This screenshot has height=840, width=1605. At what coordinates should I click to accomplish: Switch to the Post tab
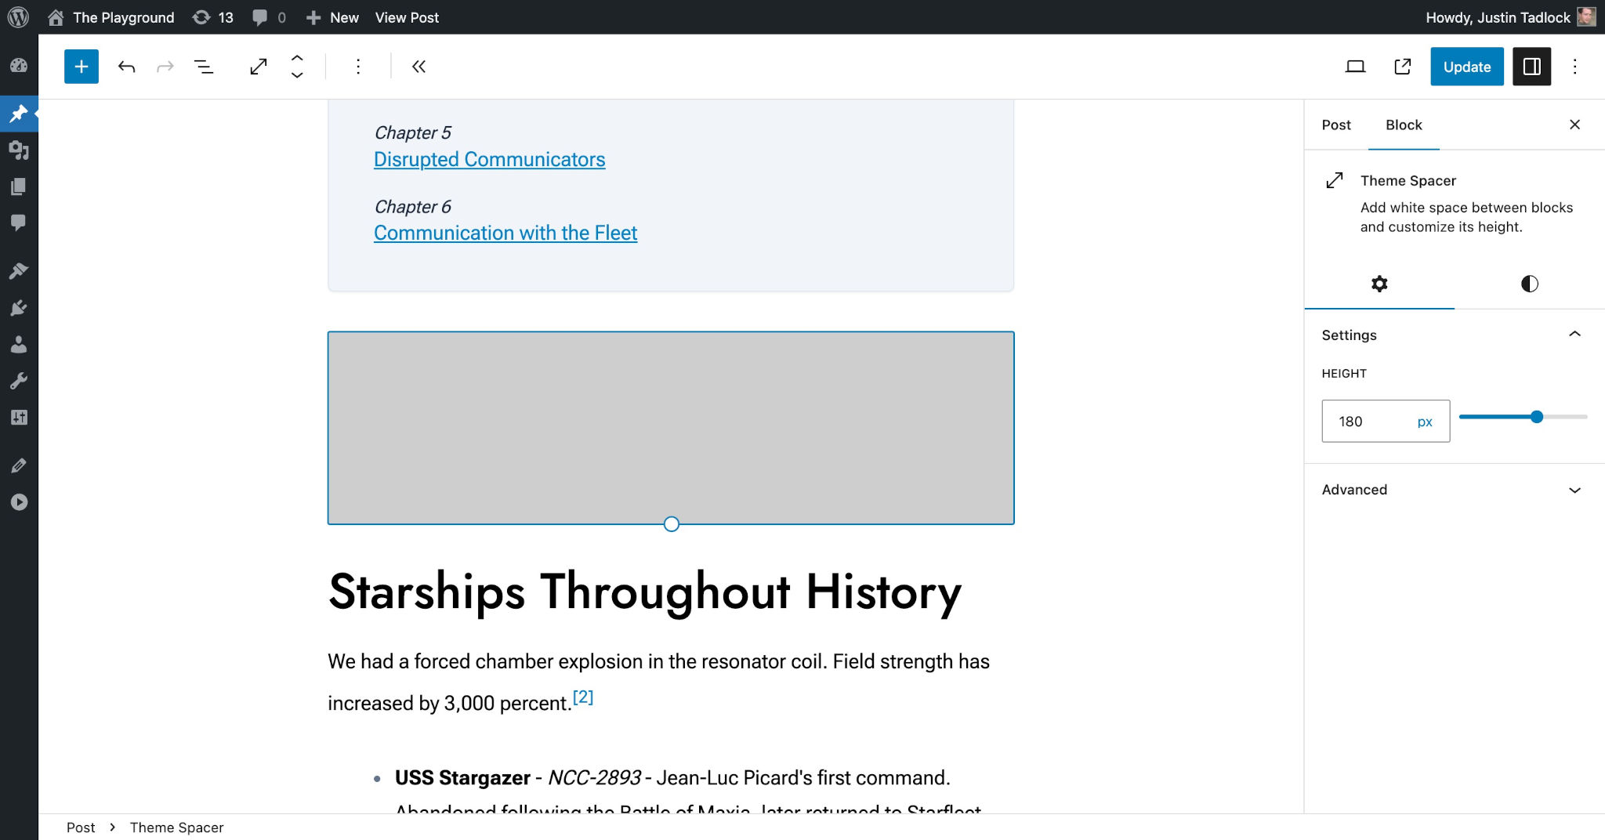[1335, 125]
